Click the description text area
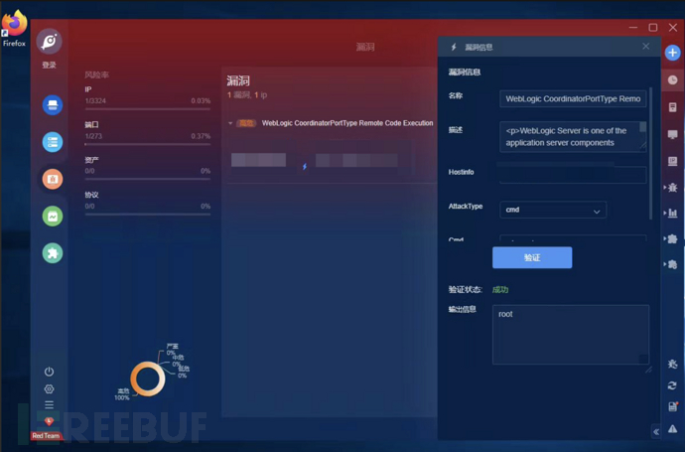685x452 pixels. 573,137
